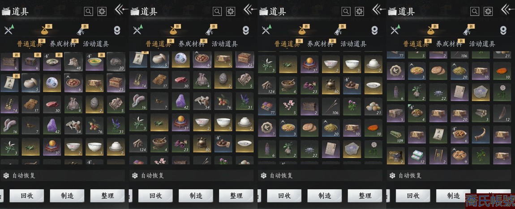This screenshot has height=209, width=515.
Task: Click the 整理 button in the leftmost panel
Action: 107,196
